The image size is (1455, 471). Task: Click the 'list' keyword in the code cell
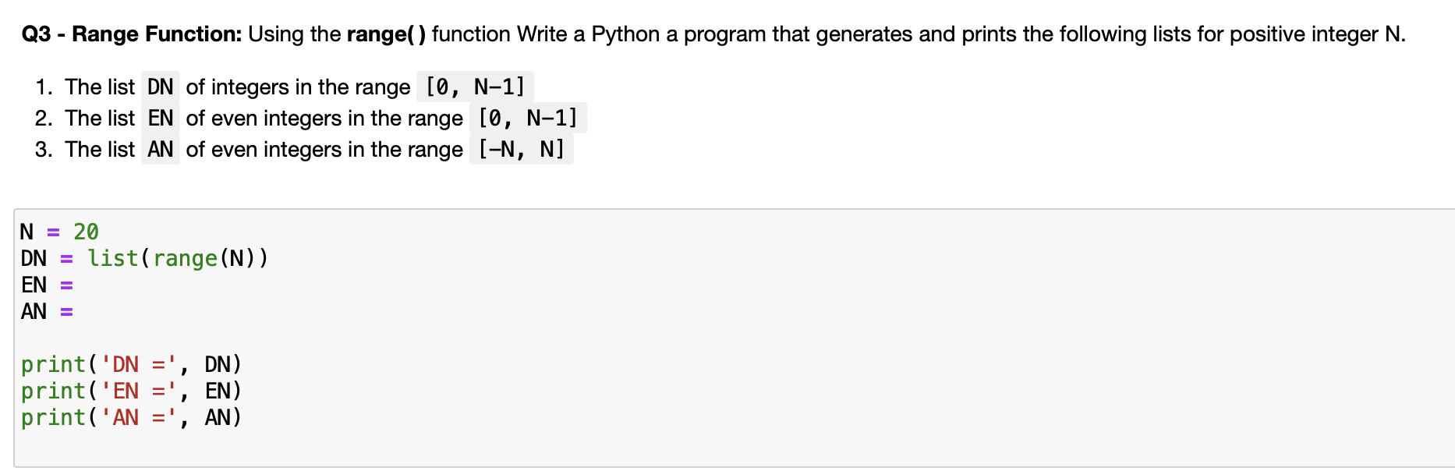pos(112,258)
